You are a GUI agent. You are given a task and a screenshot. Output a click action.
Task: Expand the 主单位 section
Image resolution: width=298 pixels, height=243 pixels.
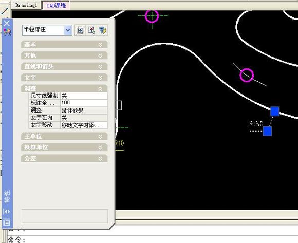[64, 137]
